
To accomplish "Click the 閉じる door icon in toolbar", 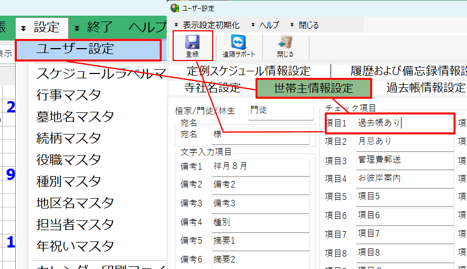I will tap(285, 43).
